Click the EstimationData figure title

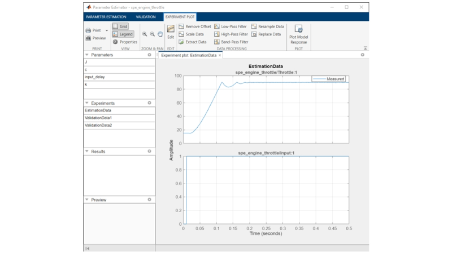click(x=266, y=66)
